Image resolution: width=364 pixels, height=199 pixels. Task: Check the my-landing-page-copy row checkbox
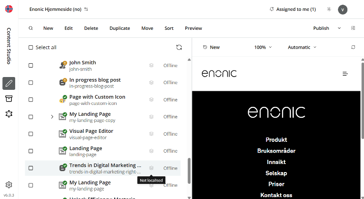point(31,117)
